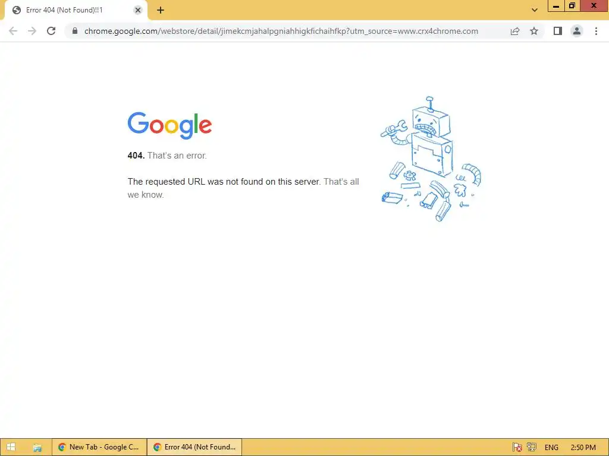Open the Chrome three-dot menu
Screen dimensions: 609x456
pyautogui.click(x=596, y=31)
